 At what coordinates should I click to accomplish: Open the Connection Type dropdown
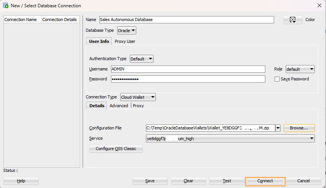pos(138,97)
